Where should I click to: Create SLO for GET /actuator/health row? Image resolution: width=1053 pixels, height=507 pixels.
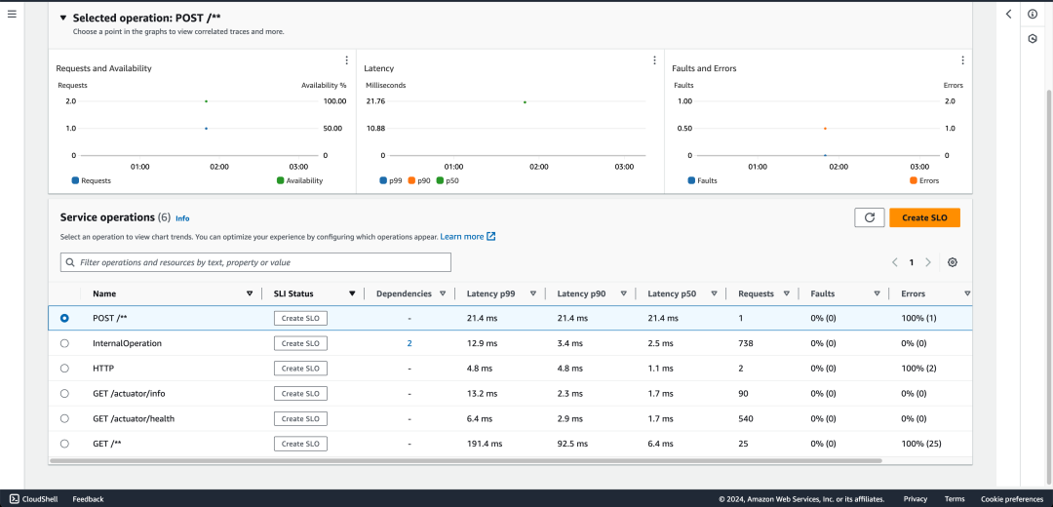[300, 418]
